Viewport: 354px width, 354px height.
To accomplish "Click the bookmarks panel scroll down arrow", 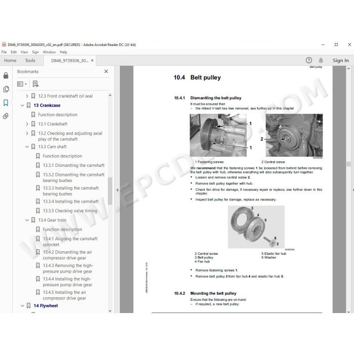I will click(110, 311).
